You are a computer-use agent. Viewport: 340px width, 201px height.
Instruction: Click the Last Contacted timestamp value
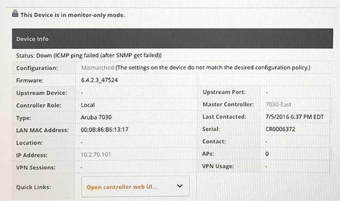(x=295, y=117)
